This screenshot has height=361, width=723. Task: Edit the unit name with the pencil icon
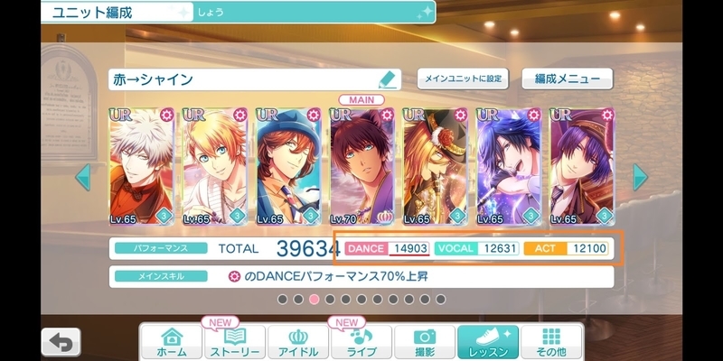pyautogui.click(x=388, y=79)
